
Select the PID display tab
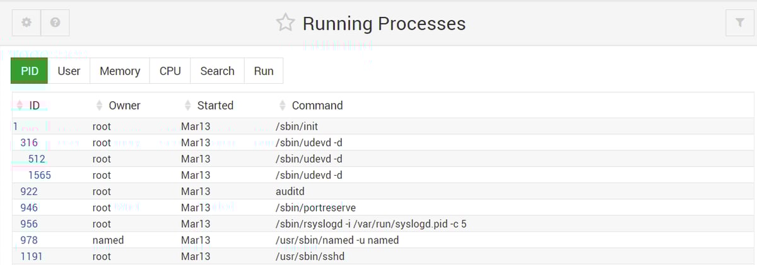[x=30, y=71]
